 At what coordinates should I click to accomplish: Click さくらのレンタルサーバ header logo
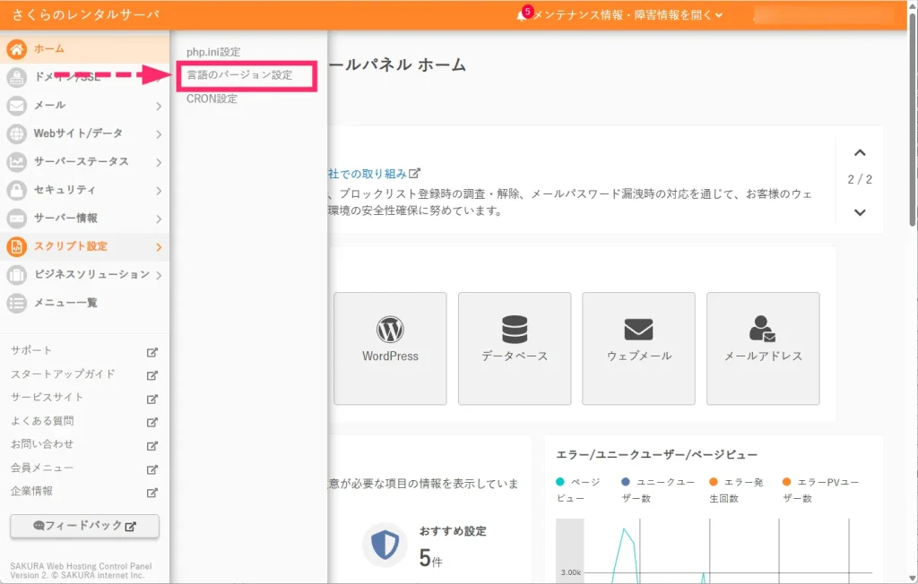pos(85,14)
